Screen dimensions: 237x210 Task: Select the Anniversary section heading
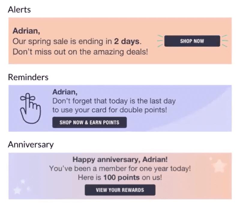31,145
